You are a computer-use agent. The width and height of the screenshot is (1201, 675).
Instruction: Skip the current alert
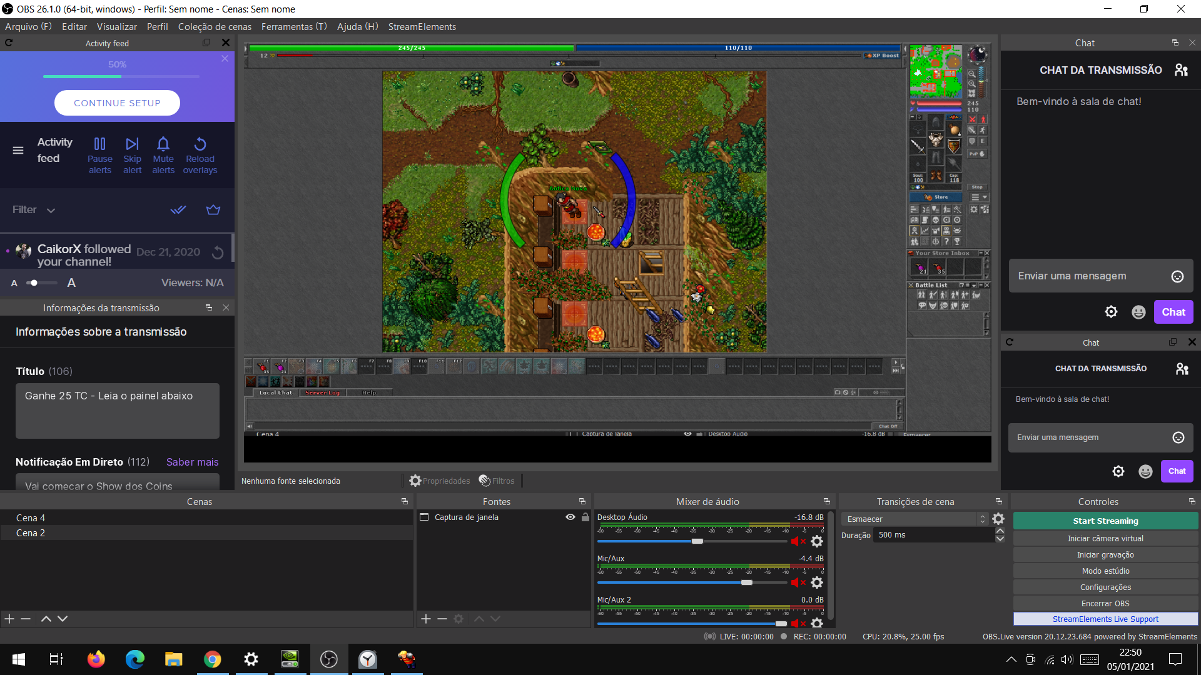tap(132, 155)
